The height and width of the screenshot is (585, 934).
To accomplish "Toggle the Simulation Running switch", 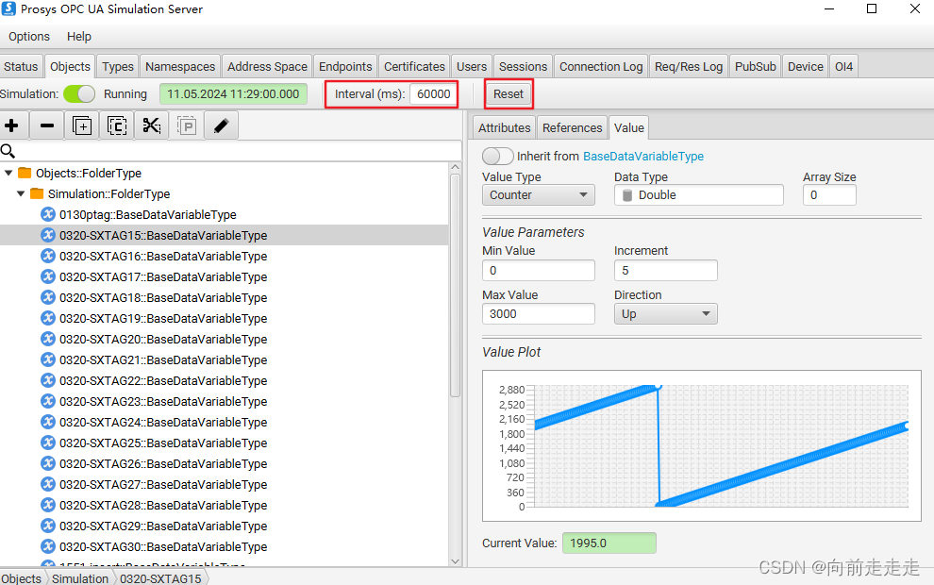I will coord(79,93).
